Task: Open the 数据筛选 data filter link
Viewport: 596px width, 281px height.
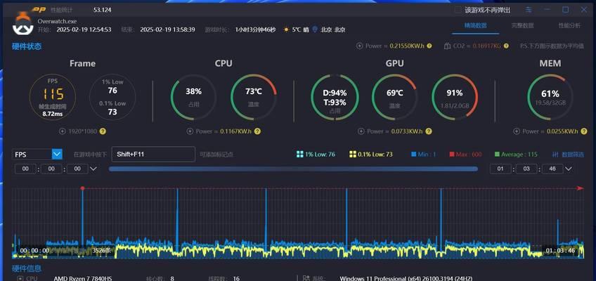Action: (573, 154)
